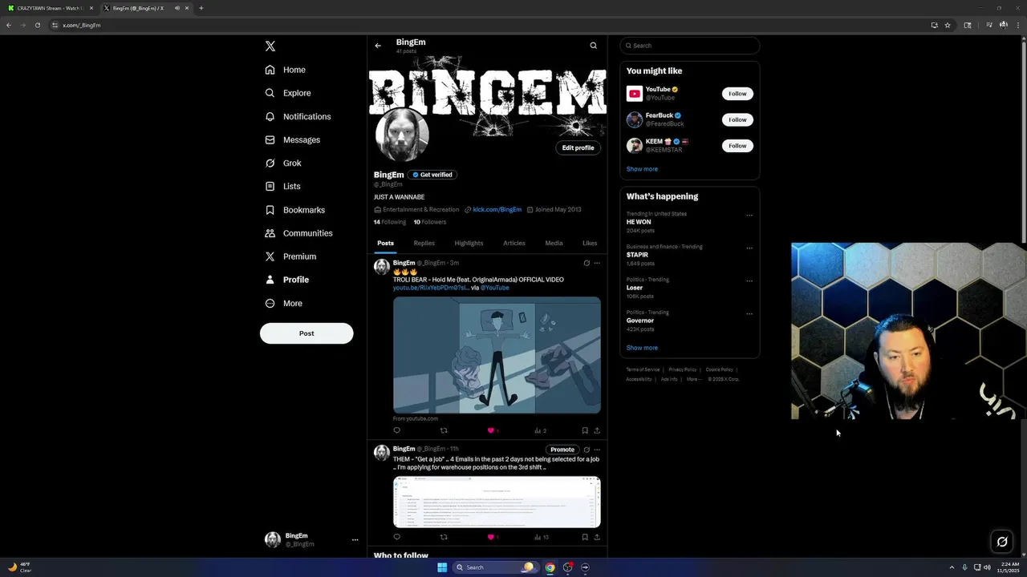Select the Posts tab
The width and height of the screenshot is (1027, 577).
(x=385, y=243)
